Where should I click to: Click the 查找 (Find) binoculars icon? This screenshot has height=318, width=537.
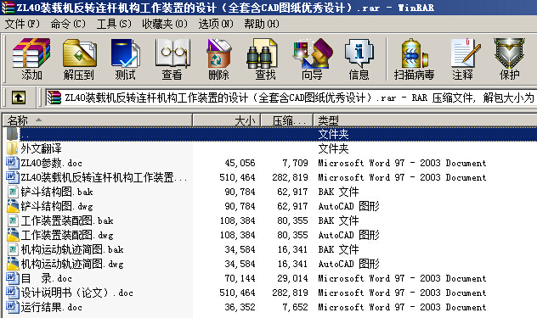[263, 53]
